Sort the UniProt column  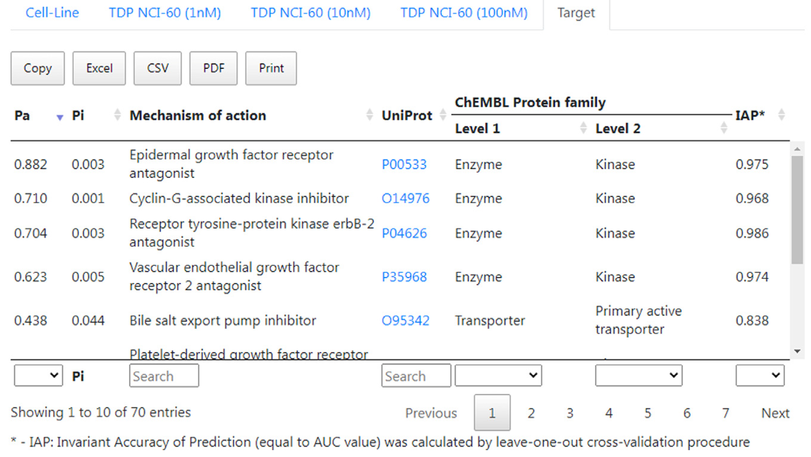[443, 115]
